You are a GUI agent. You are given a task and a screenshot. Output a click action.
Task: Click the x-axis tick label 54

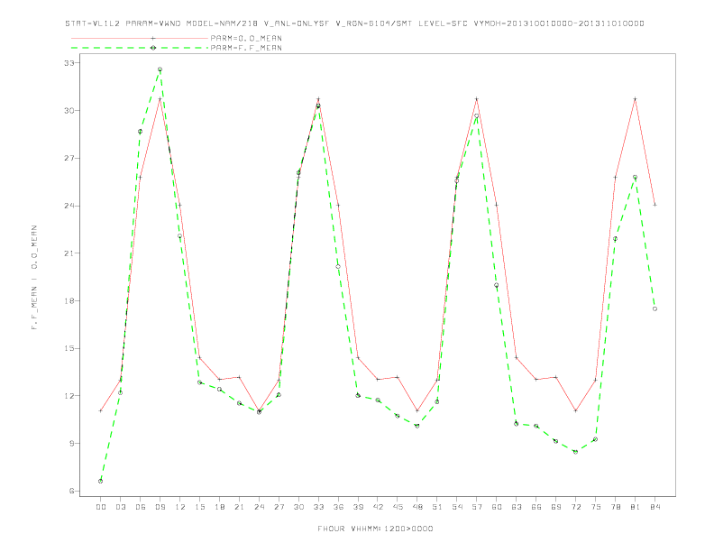(457, 507)
